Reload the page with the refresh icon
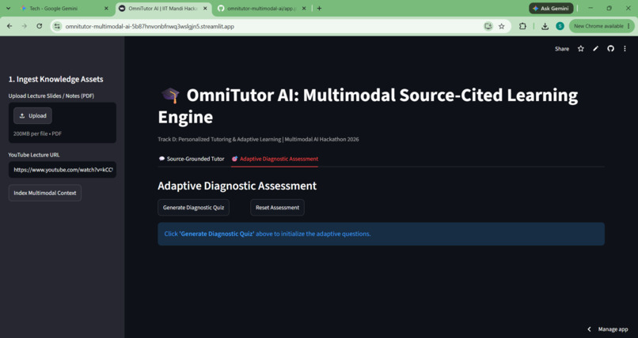 (39, 26)
